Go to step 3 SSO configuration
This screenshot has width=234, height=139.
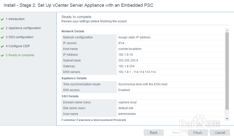click(20, 37)
